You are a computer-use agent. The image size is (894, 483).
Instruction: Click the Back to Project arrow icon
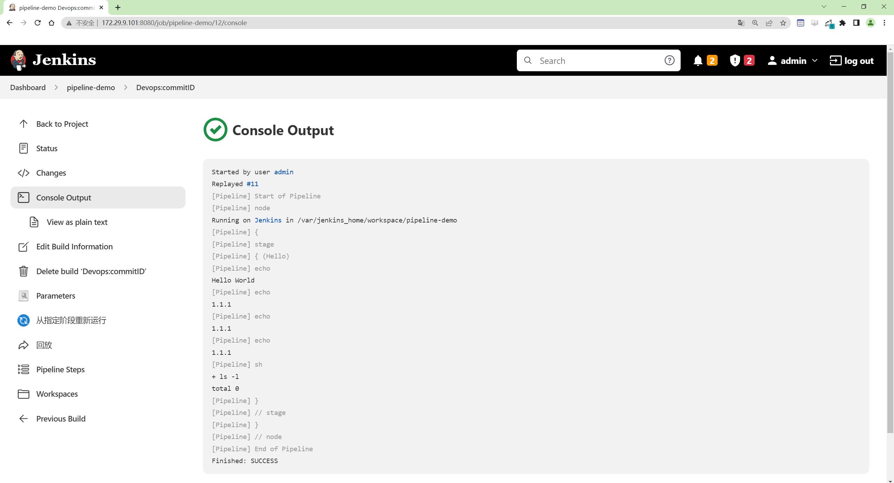point(23,124)
